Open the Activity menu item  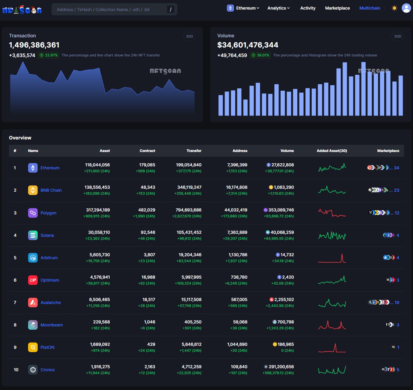(308, 8)
